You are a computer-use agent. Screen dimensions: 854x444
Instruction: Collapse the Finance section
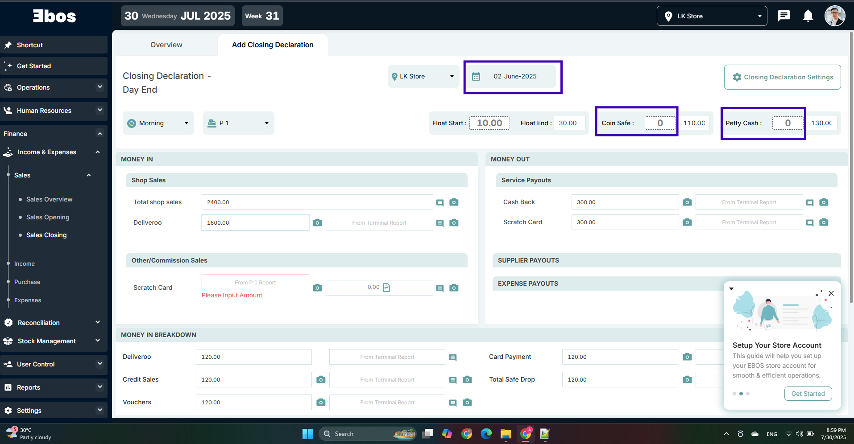coord(54,134)
